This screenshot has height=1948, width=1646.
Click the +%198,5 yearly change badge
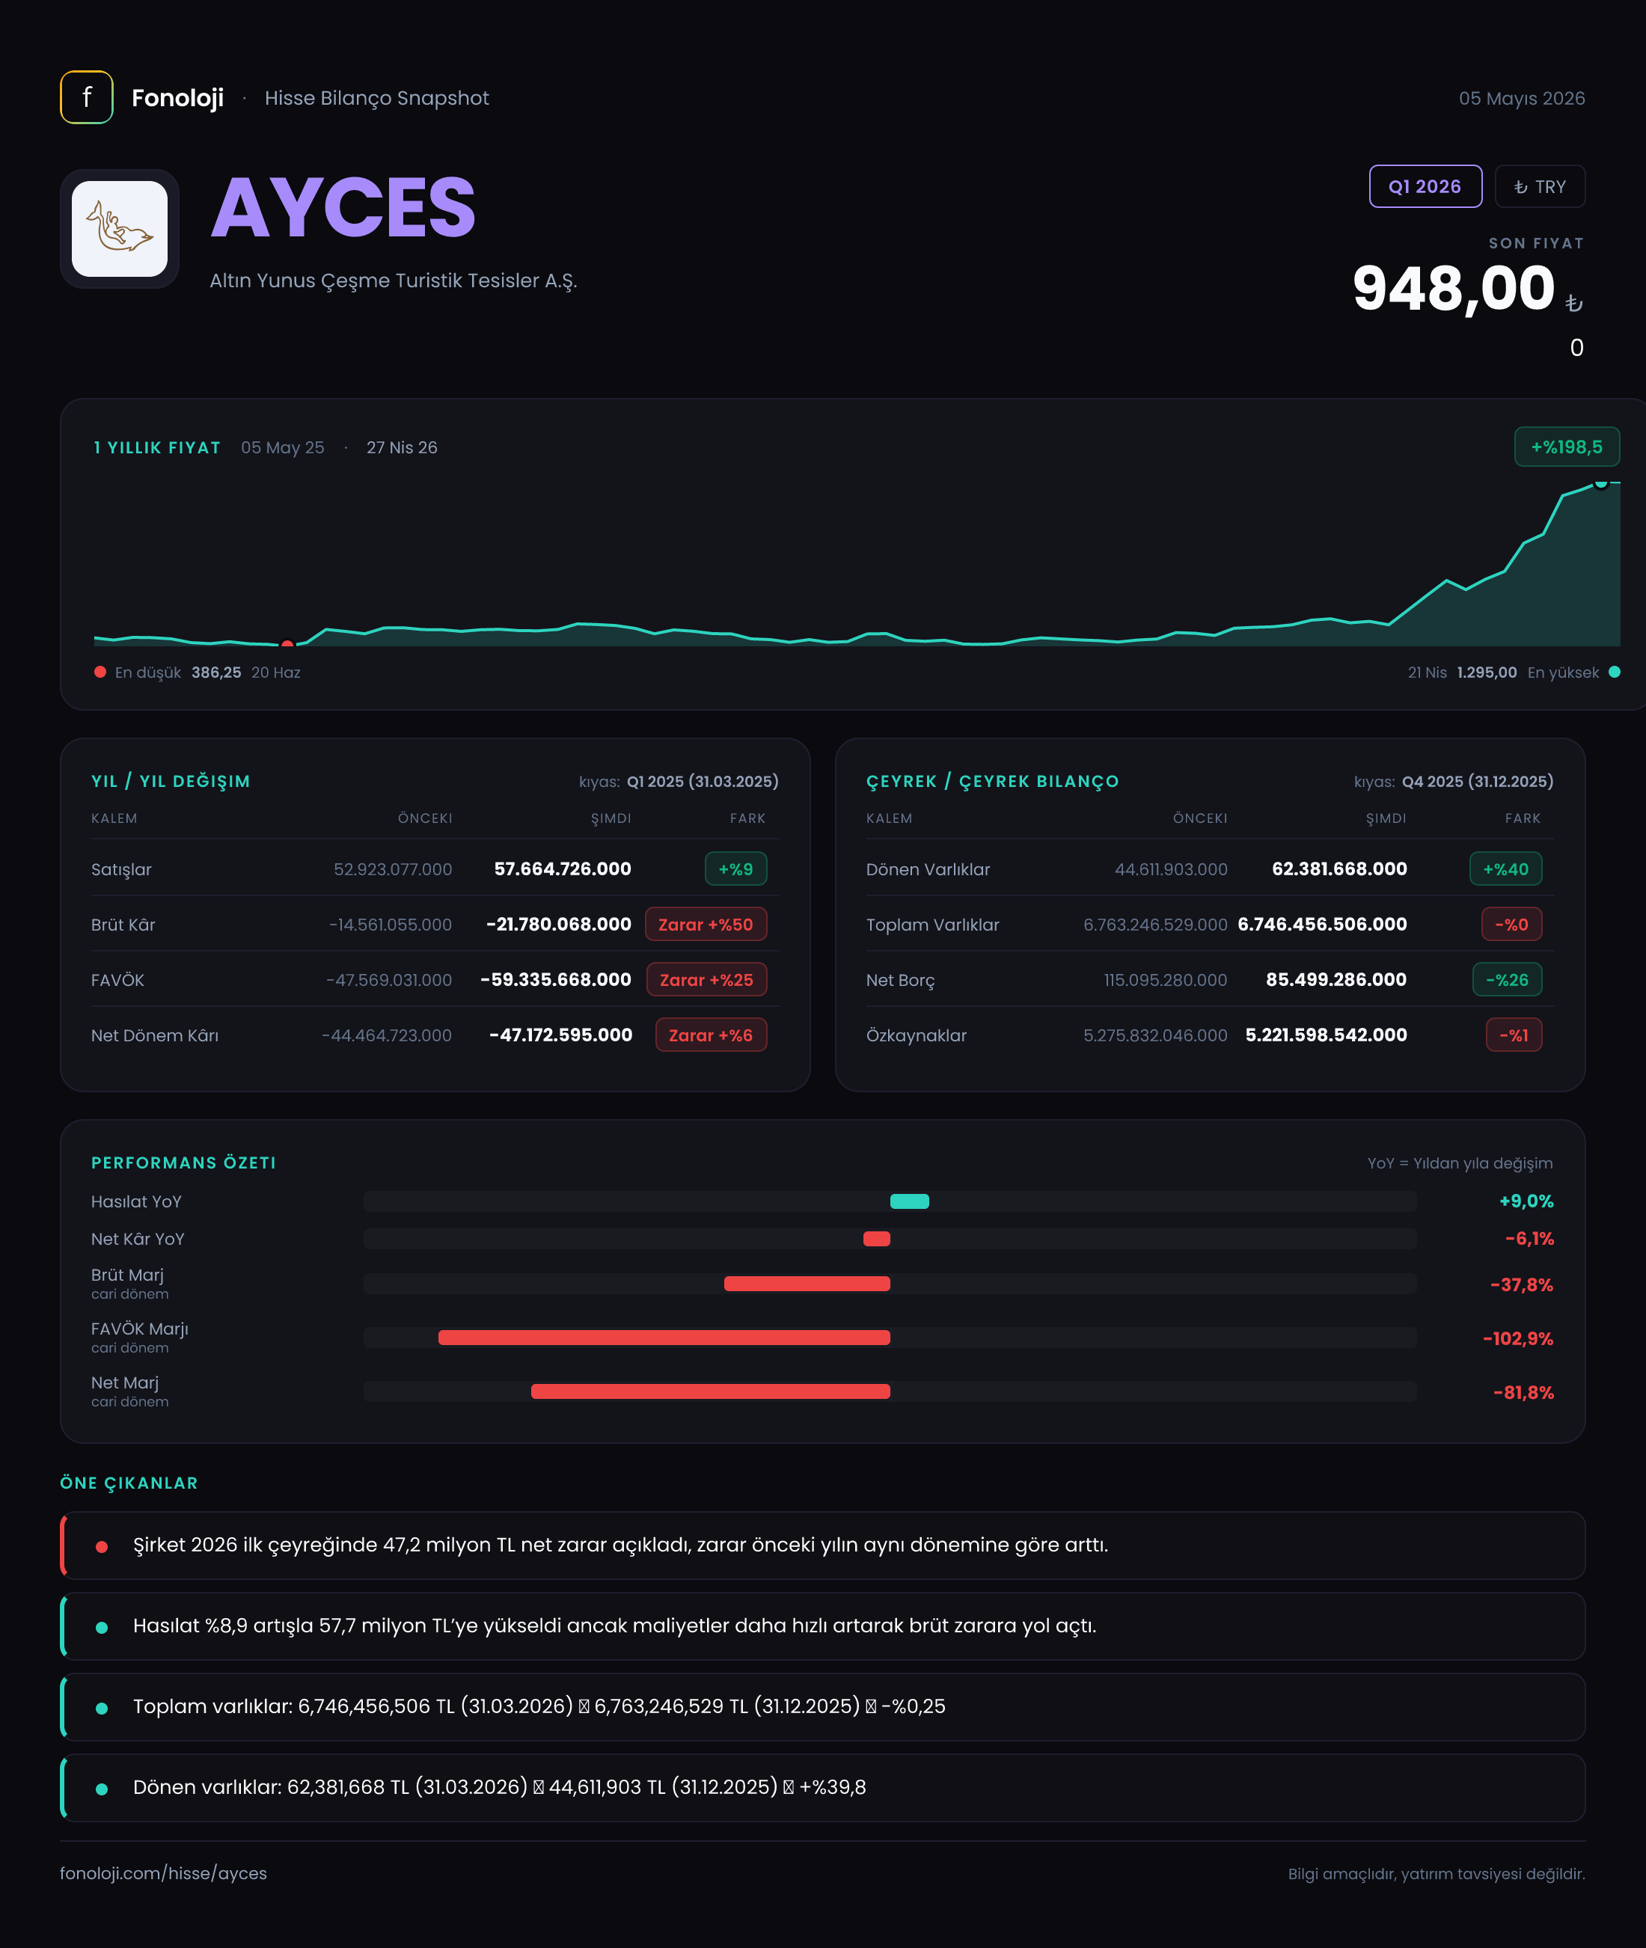click(x=1567, y=447)
